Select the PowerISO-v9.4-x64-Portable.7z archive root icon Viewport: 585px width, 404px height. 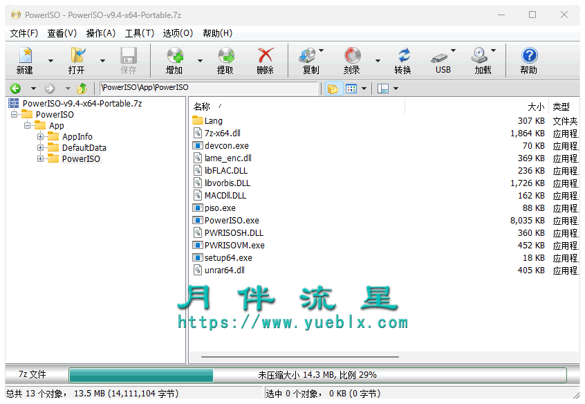point(14,103)
